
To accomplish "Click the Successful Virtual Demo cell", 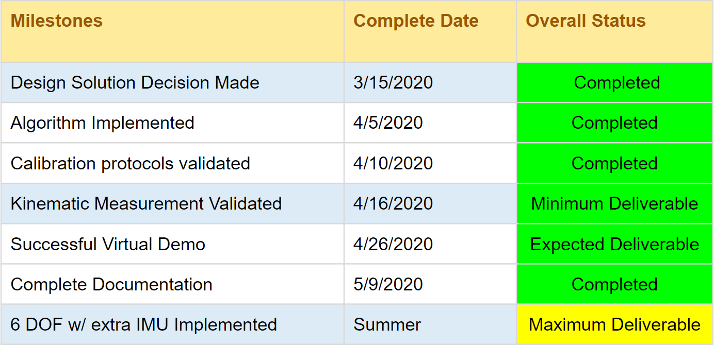I will (x=108, y=244).
